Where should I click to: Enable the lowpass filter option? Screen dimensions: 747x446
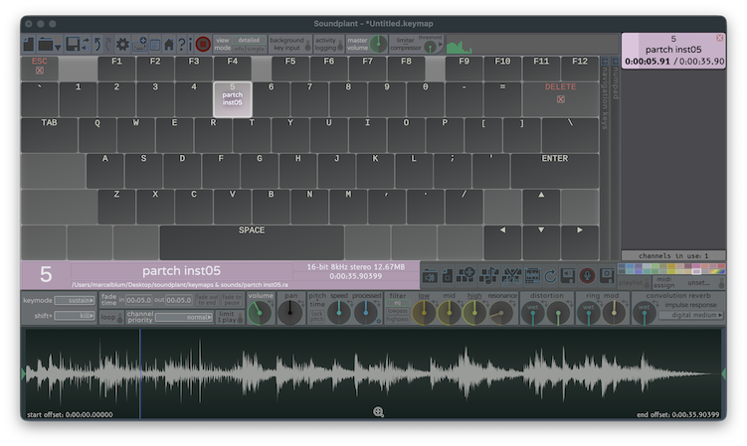[397, 311]
